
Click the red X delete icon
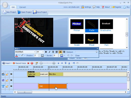coord(28,63)
